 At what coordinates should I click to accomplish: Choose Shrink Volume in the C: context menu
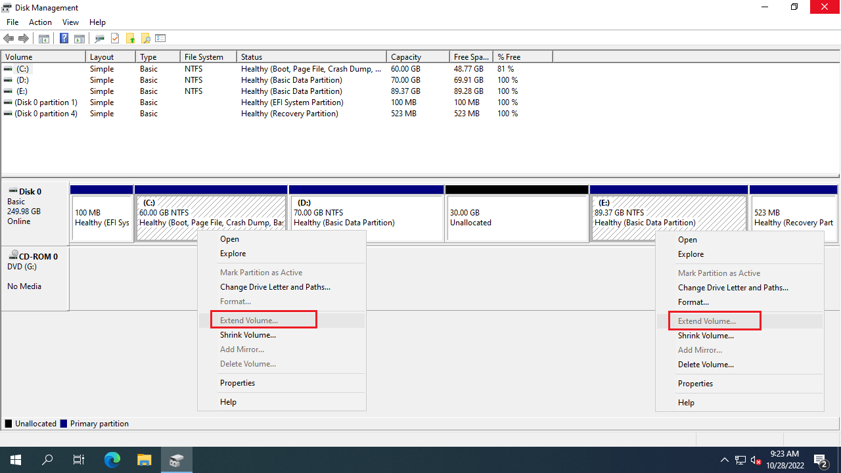pyautogui.click(x=248, y=335)
